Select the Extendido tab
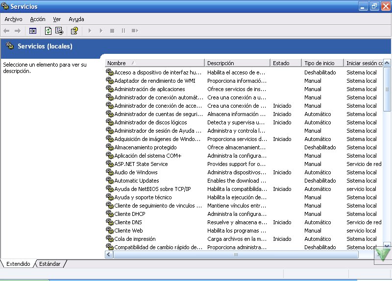Screen dimensions: 392x281 pos(18,264)
